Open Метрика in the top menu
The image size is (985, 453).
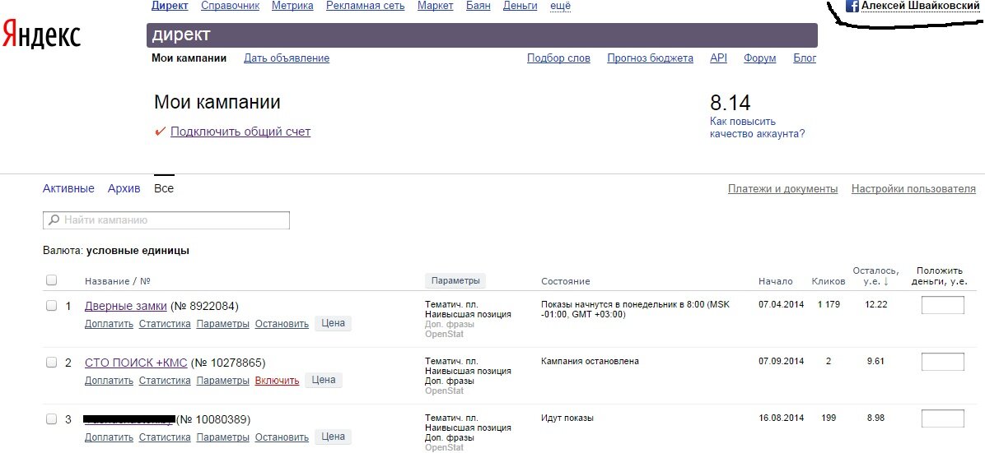click(x=292, y=6)
